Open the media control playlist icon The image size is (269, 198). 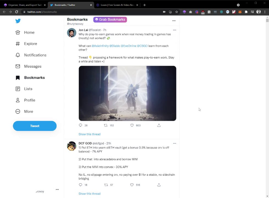(252, 12)
